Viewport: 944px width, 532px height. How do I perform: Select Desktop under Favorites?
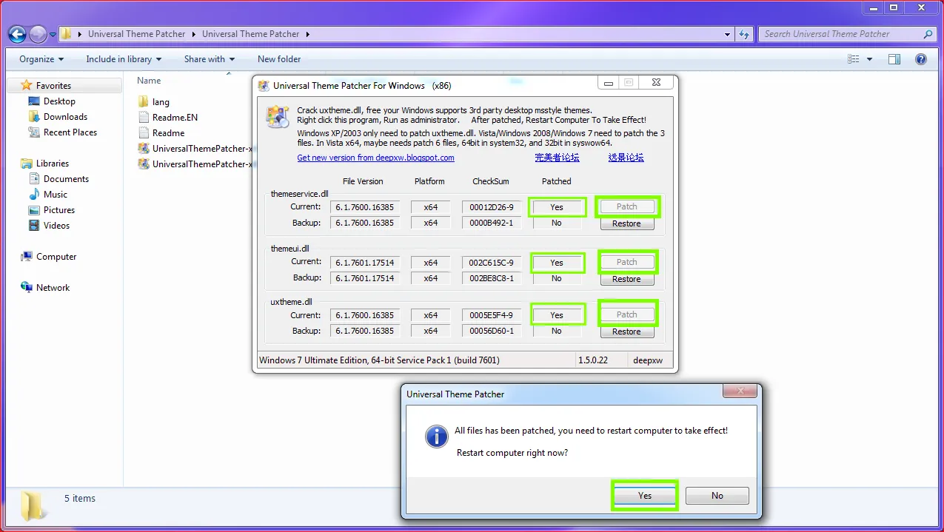tap(59, 101)
